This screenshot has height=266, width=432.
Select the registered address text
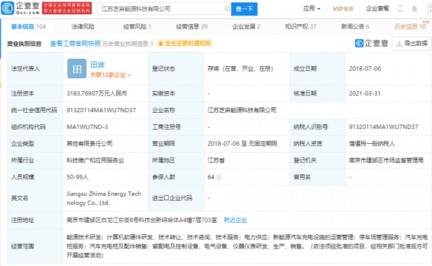click(142, 220)
